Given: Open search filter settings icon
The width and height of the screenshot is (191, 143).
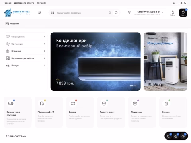Looking at the screenshot, I should [x=53, y=13].
